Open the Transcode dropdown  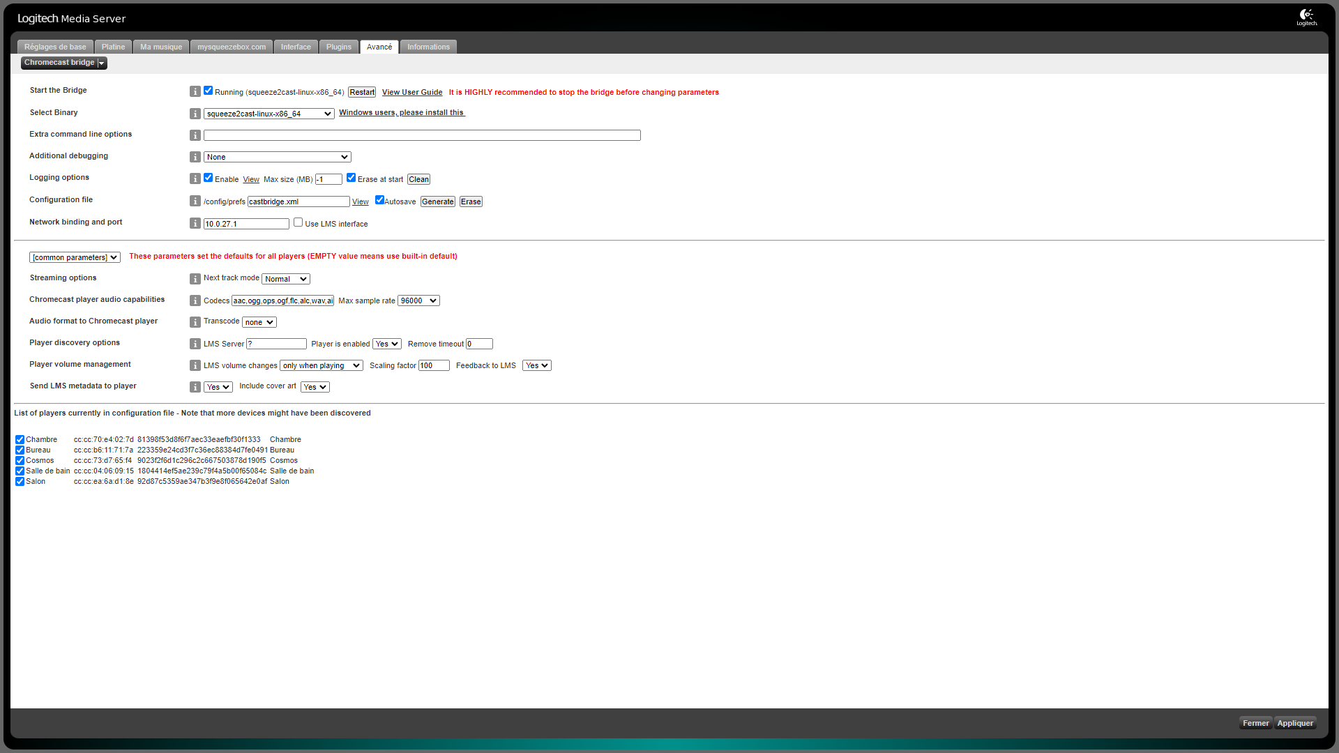point(259,322)
